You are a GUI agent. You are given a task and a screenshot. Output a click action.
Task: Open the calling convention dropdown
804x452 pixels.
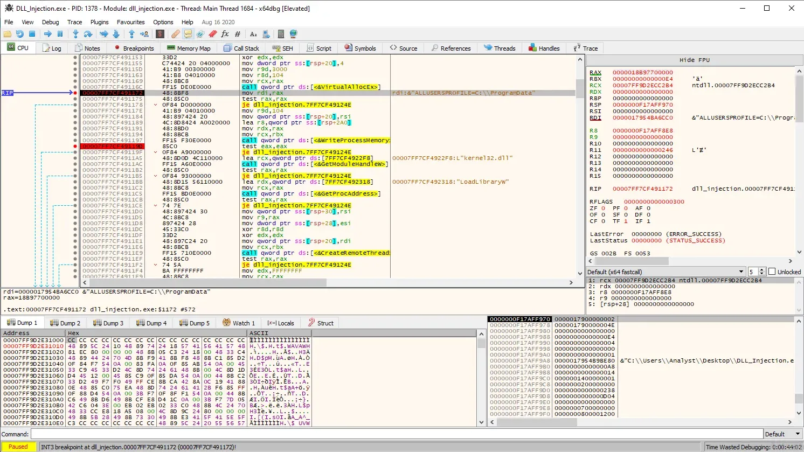click(x=666, y=272)
